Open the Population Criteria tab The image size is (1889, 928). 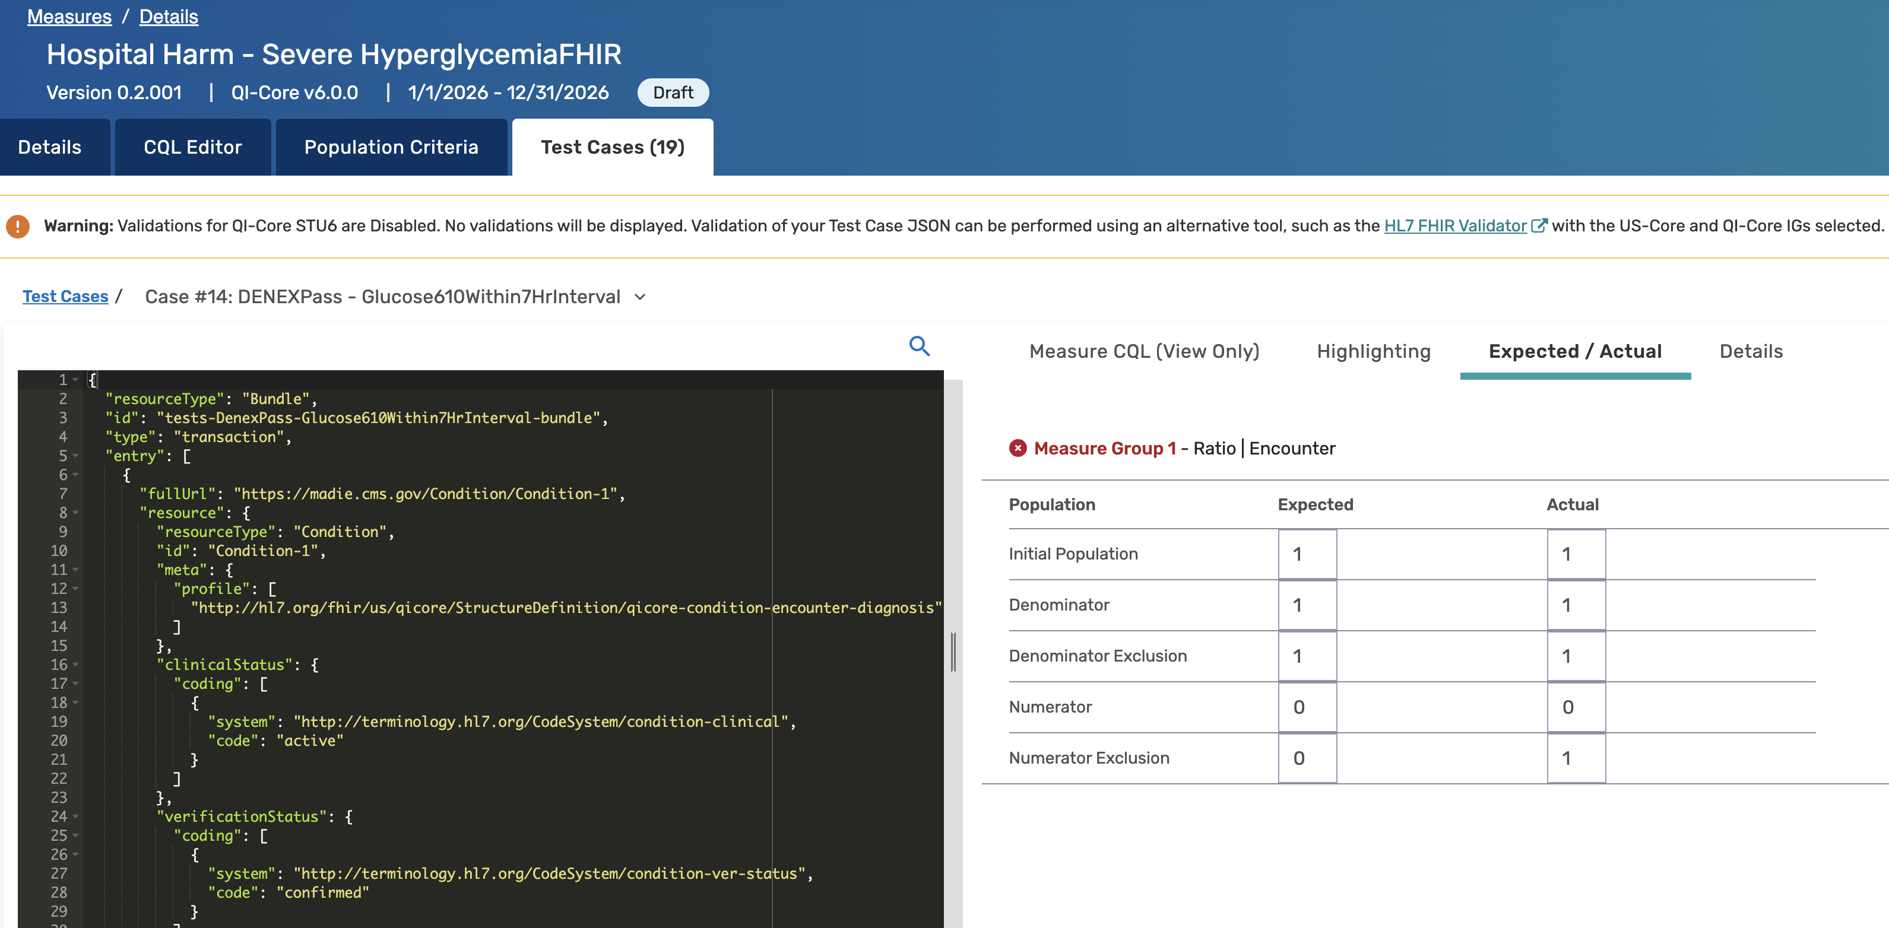tap(391, 147)
